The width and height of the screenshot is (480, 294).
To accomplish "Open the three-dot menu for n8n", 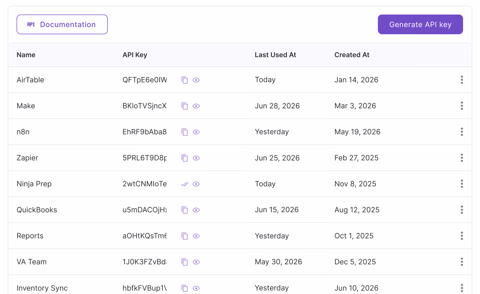I will [x=462, y=132].
